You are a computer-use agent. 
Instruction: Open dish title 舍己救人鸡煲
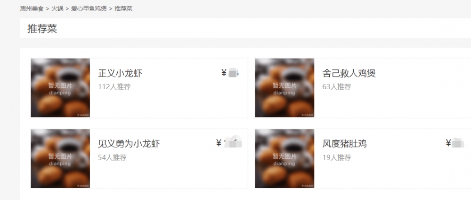[349, 73]
